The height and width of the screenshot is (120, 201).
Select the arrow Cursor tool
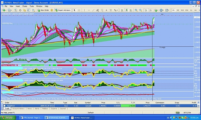[75, 10]
